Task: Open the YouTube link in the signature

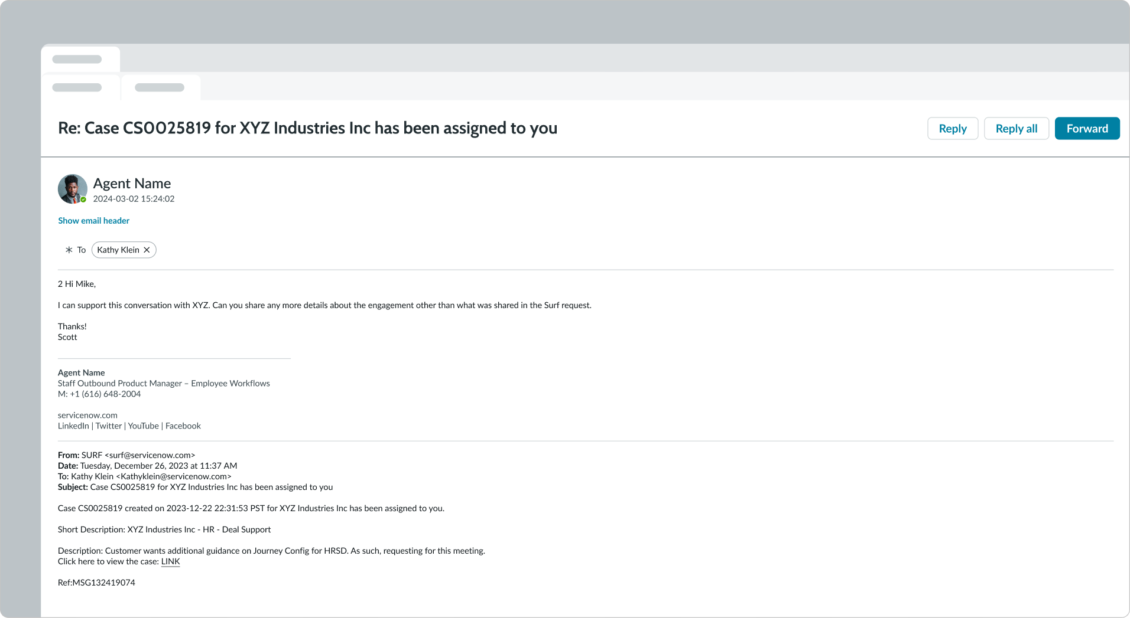Action: pos(143,426)
